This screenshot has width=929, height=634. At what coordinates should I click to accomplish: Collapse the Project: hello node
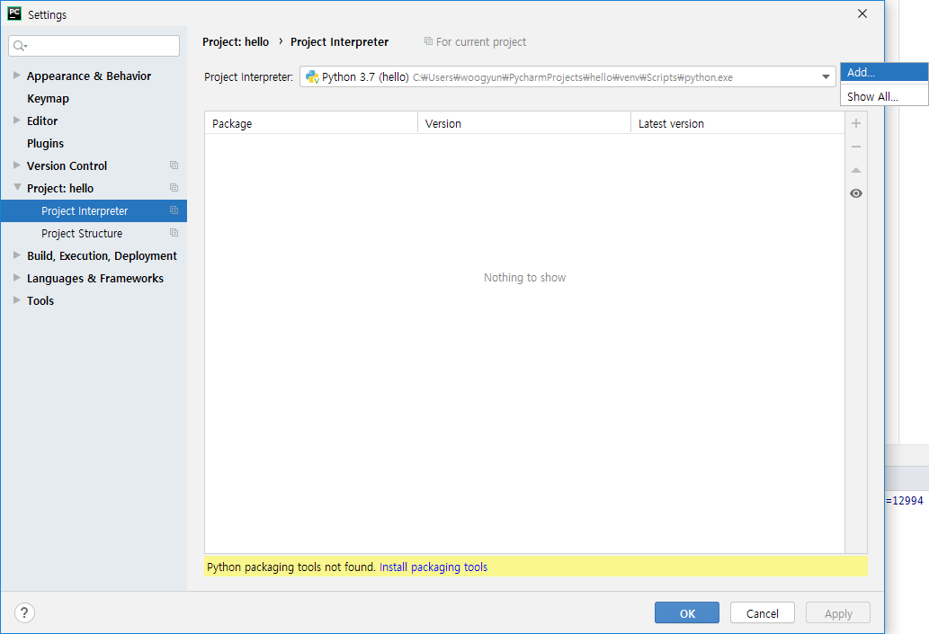pyautogui.click(x=16, y=187)
